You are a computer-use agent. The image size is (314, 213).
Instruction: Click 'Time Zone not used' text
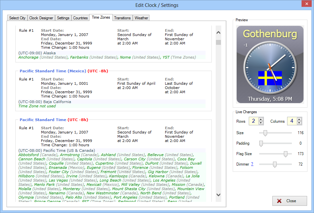point(37,106)
